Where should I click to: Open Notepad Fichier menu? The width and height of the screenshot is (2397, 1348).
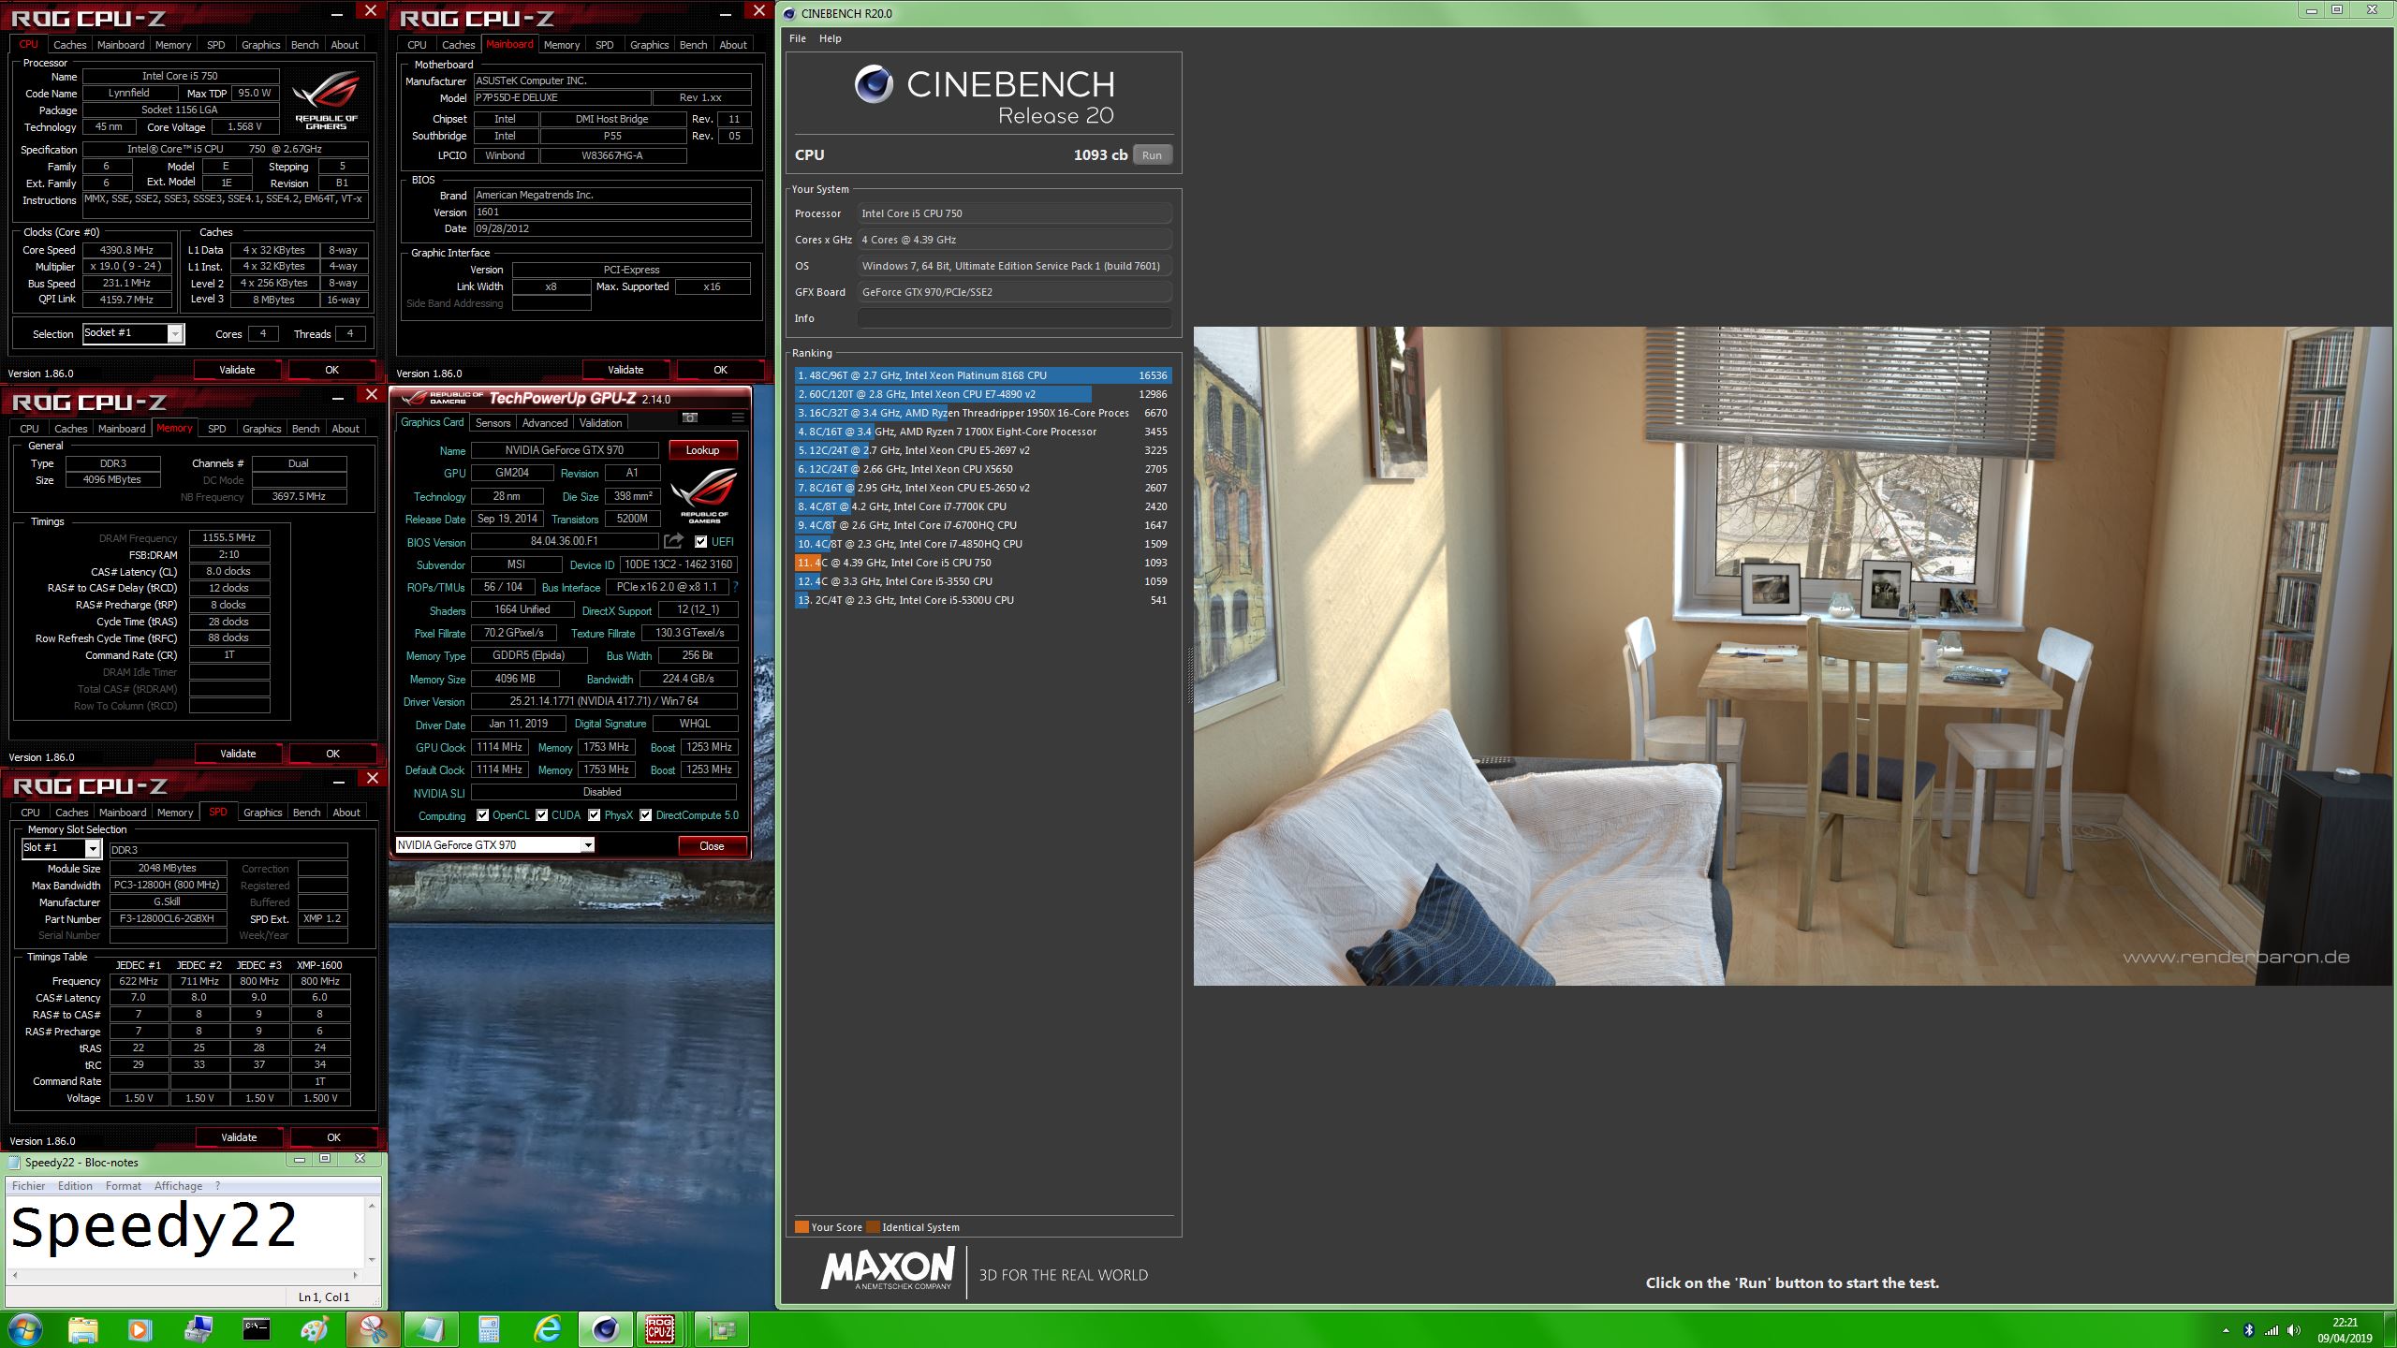pyautogui.click(x=28, y=1185)
